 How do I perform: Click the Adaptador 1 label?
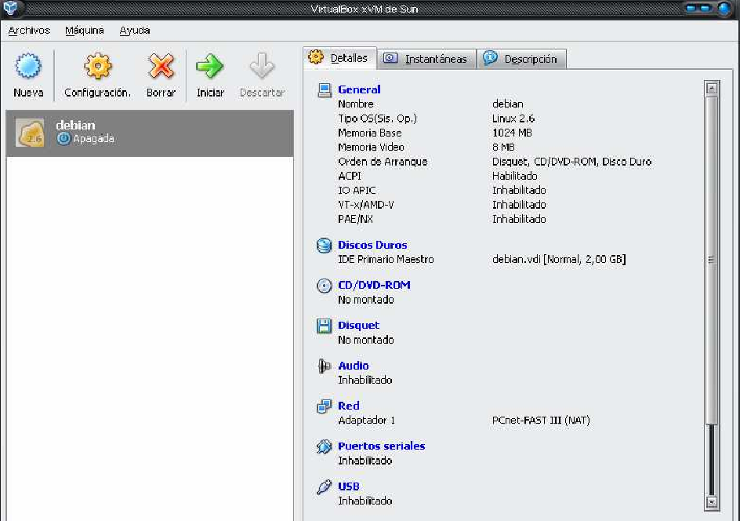tap(367, 421)
